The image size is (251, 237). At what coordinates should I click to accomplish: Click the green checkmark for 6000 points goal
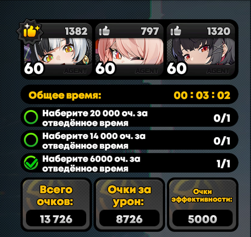[x=31, y=163]
